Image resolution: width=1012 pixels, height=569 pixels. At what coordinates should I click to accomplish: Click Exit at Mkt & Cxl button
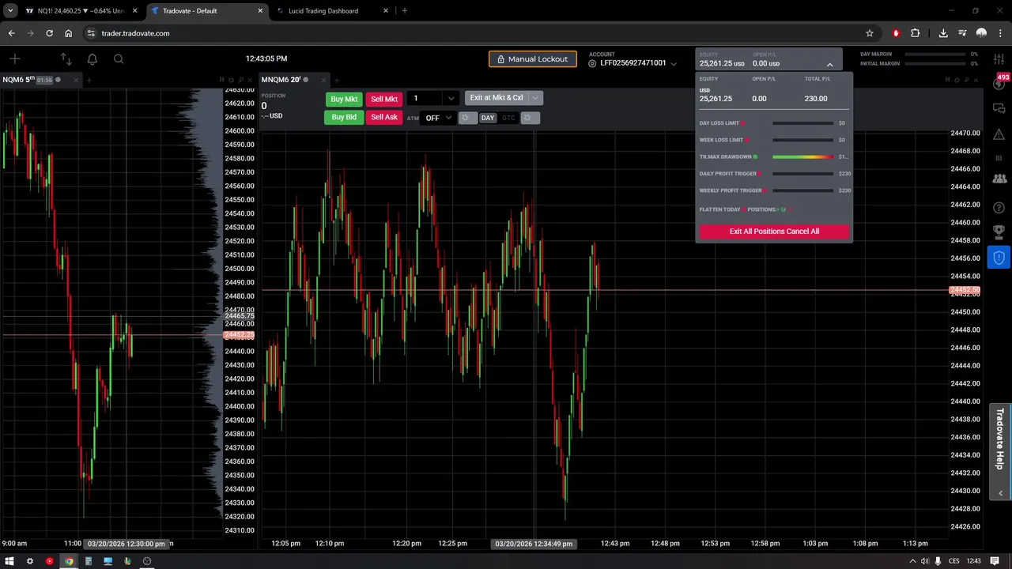pos(497,98)
